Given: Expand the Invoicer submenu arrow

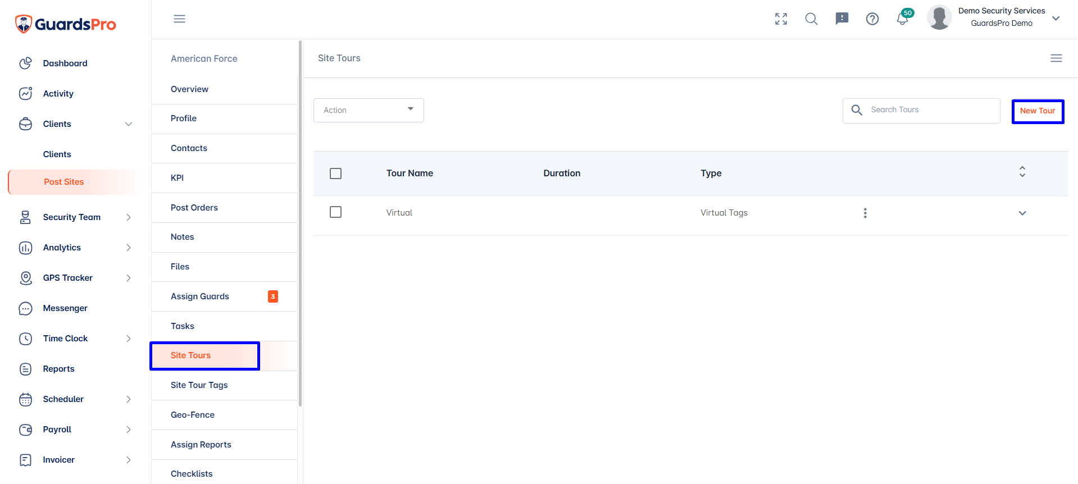Looking at the screenshot, I should (129, 460).
